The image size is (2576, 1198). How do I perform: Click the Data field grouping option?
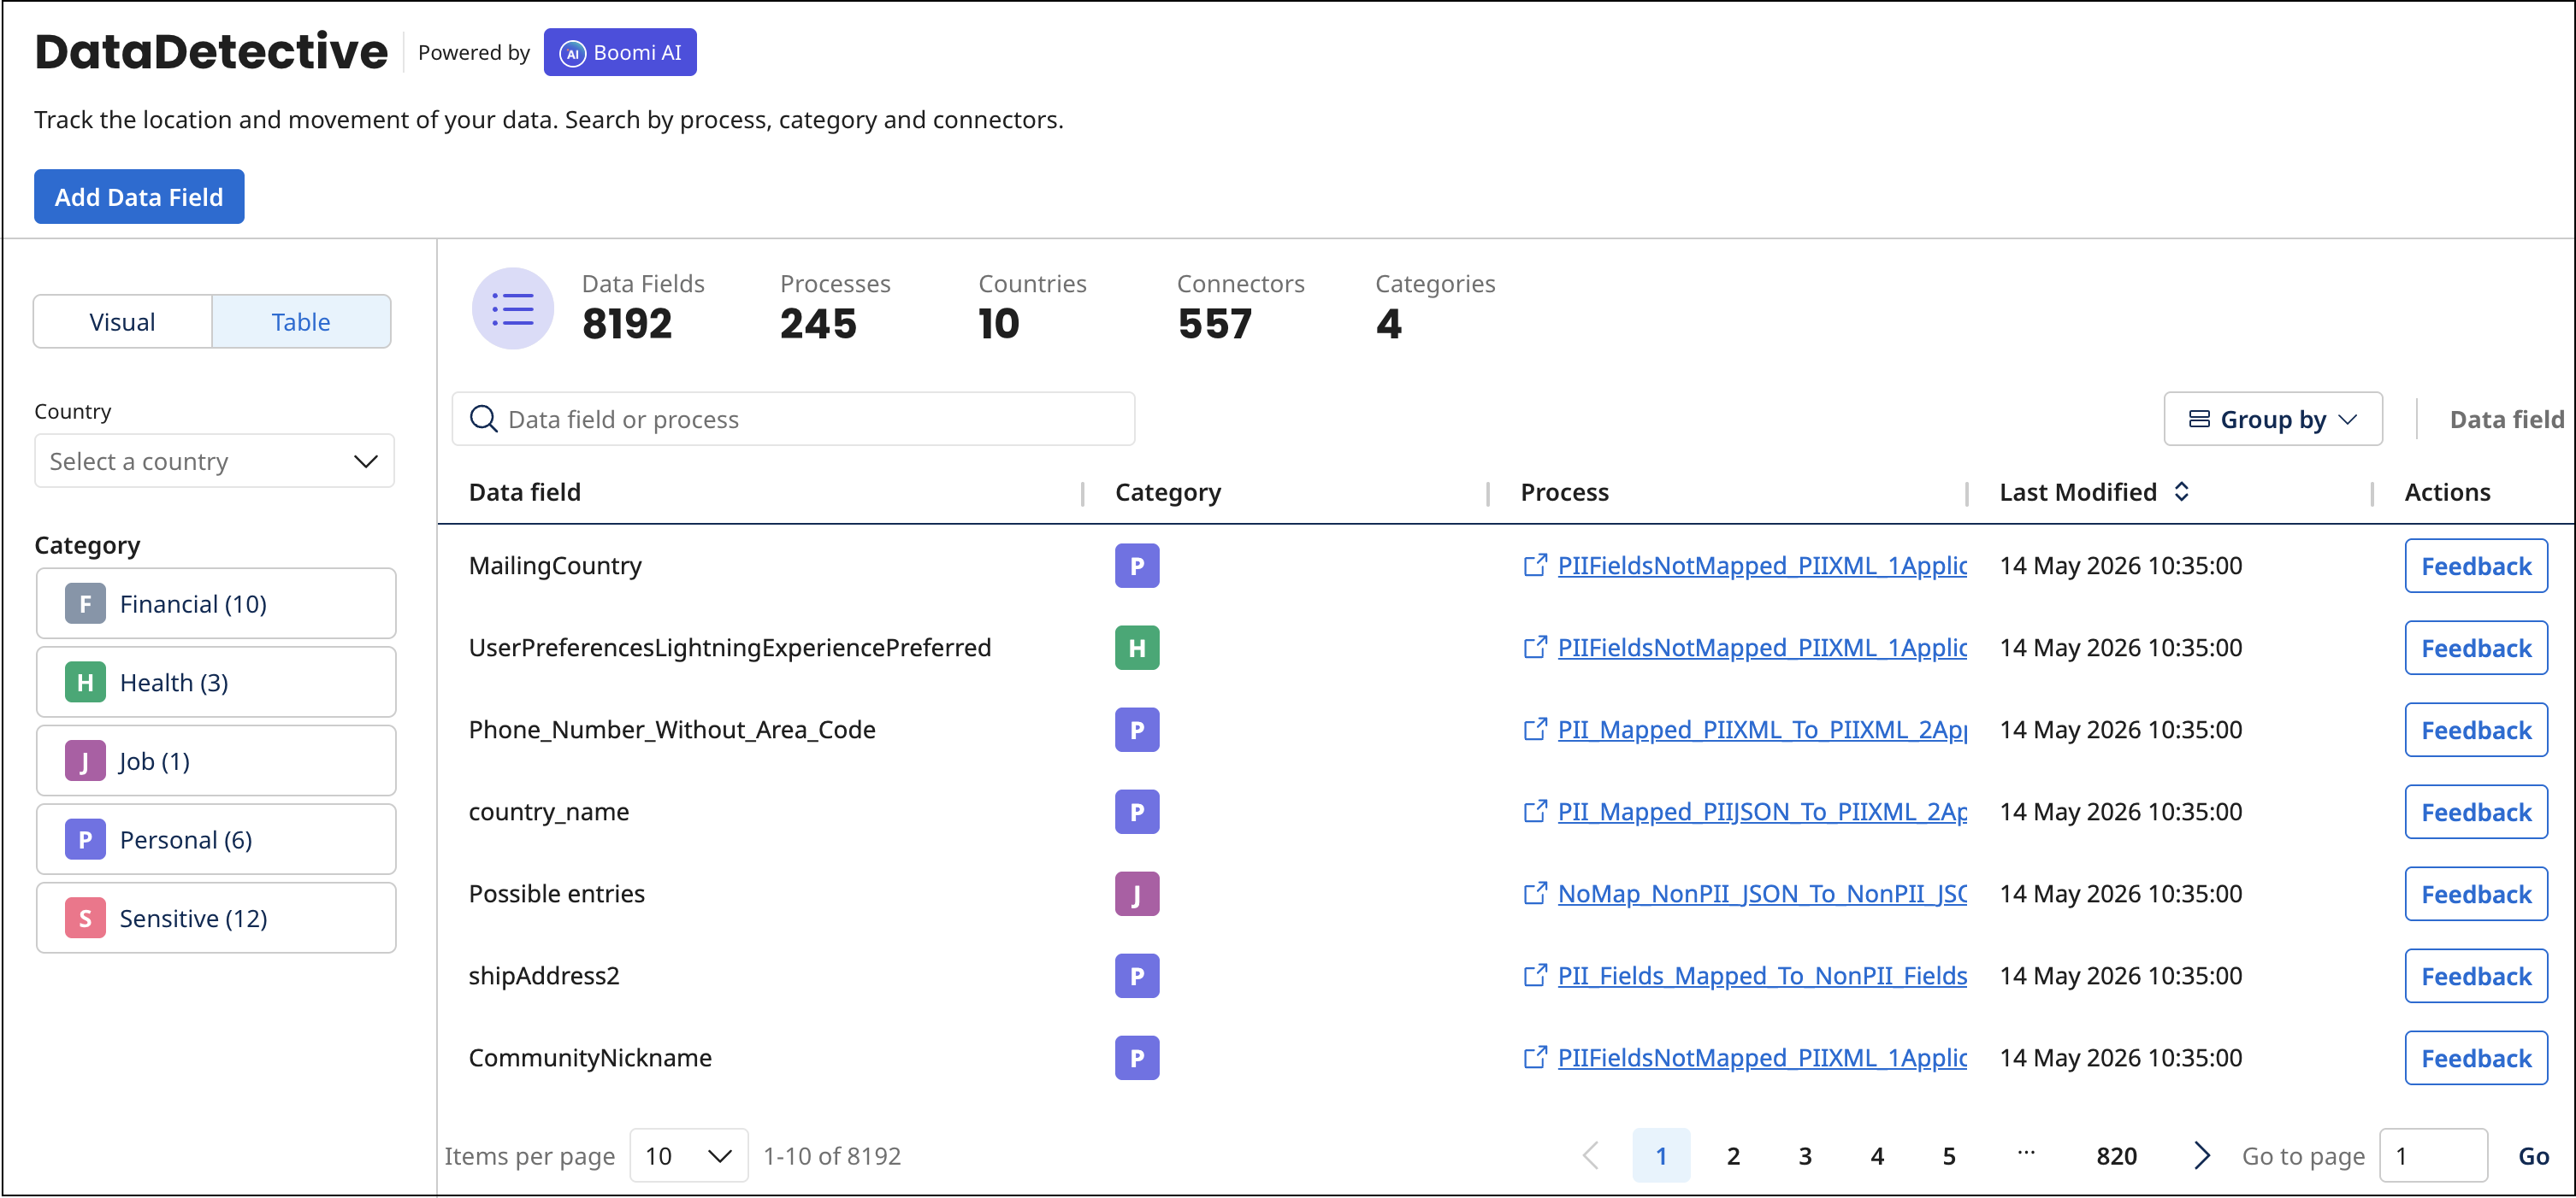pos(2506,419)
